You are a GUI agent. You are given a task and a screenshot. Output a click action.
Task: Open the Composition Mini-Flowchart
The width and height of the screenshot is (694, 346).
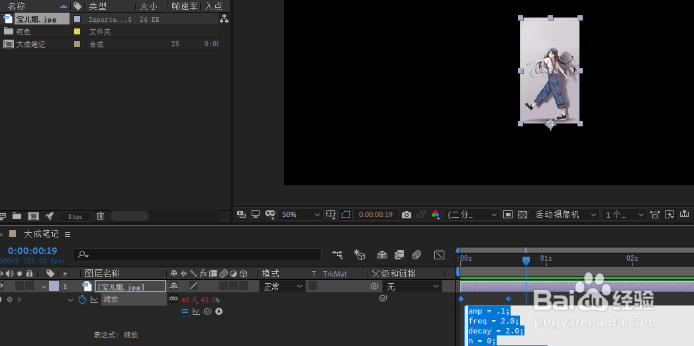coord(337,255)
